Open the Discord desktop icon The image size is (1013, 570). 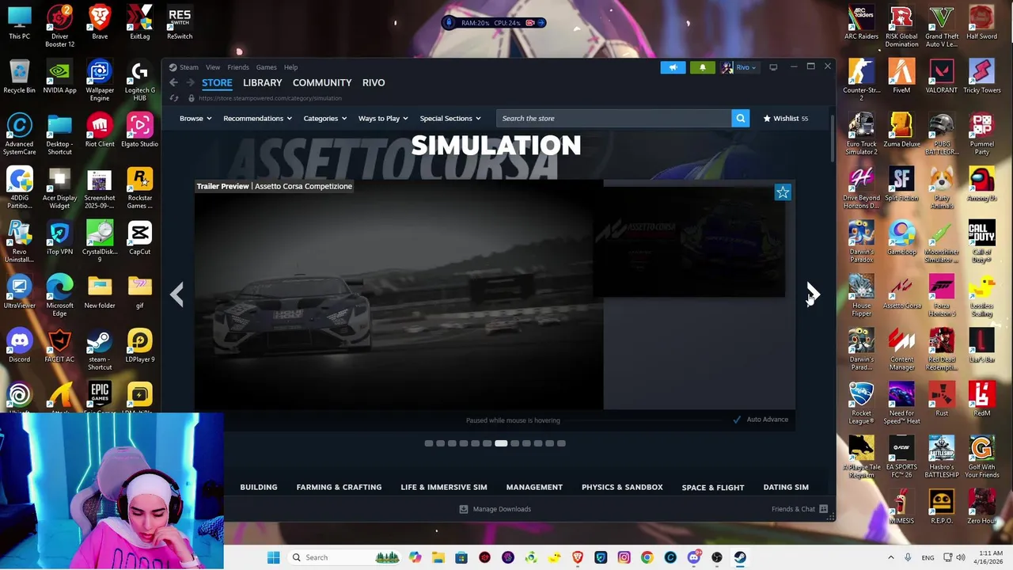20,346
